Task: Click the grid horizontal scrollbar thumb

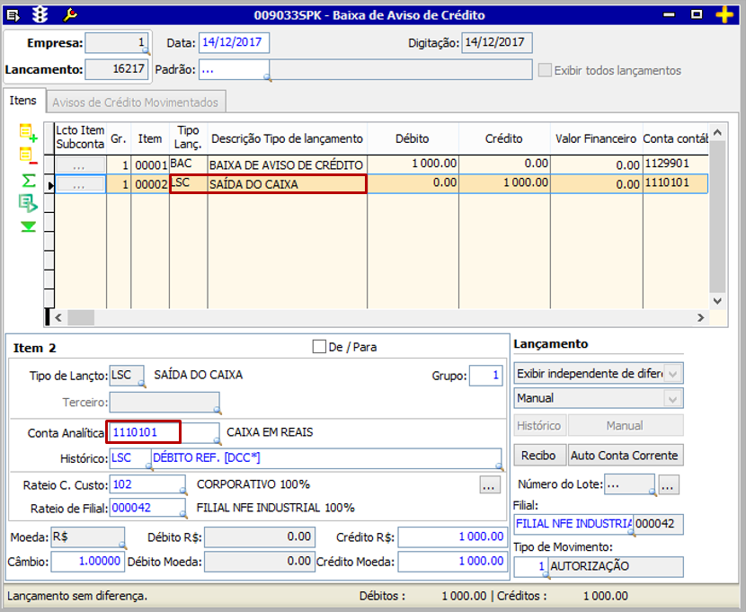Action: [81, 317]
